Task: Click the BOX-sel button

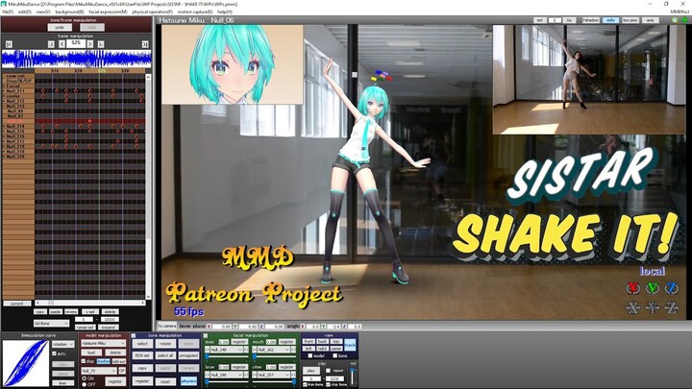Action: click(x=142, y=355)
